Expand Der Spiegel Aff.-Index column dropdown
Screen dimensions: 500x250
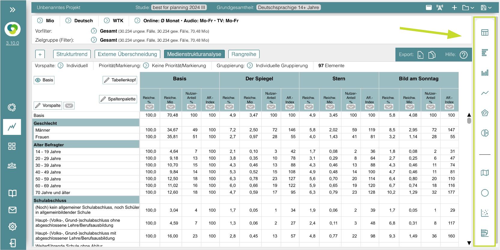click(290, 107)
